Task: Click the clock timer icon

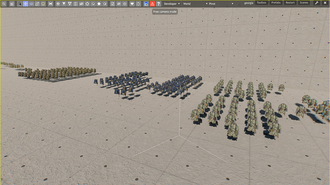Action: [138, 4]
